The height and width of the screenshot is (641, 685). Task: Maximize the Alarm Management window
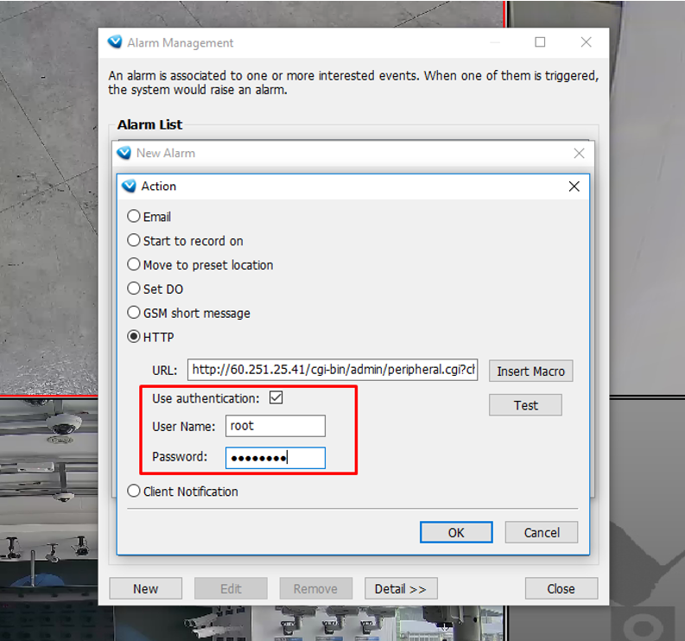point(540,42)
